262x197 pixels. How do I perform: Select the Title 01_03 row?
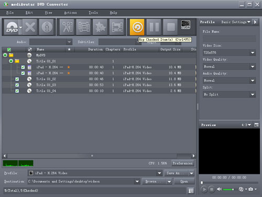pos(99,85)
